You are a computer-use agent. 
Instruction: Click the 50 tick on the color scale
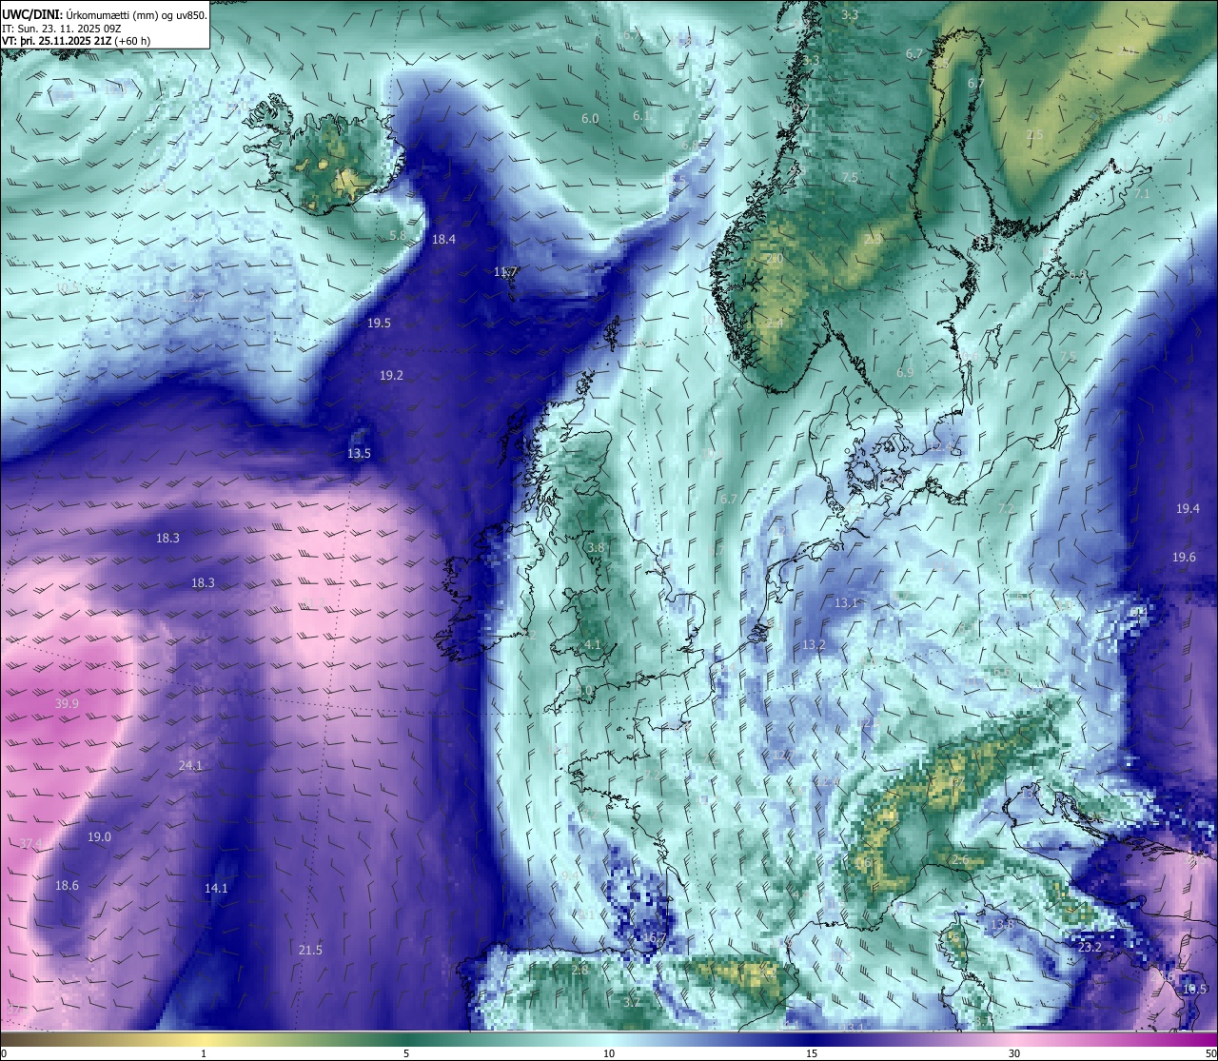(x=1210, y=1053)
